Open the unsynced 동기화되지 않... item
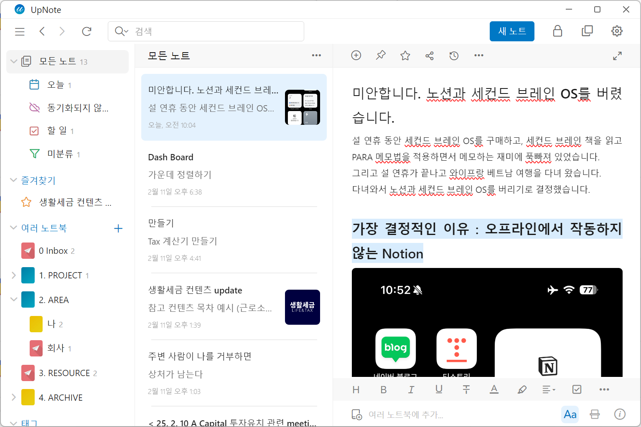Image resolution: width=641 pixels, height=427 pixels. pyautogui.click(x=67, y=108)
